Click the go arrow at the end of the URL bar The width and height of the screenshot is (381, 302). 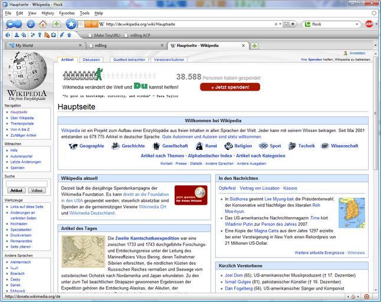coord(293,24)
